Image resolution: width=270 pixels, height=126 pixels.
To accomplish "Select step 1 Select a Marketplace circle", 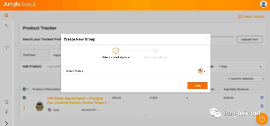I will tap(115, 51).
